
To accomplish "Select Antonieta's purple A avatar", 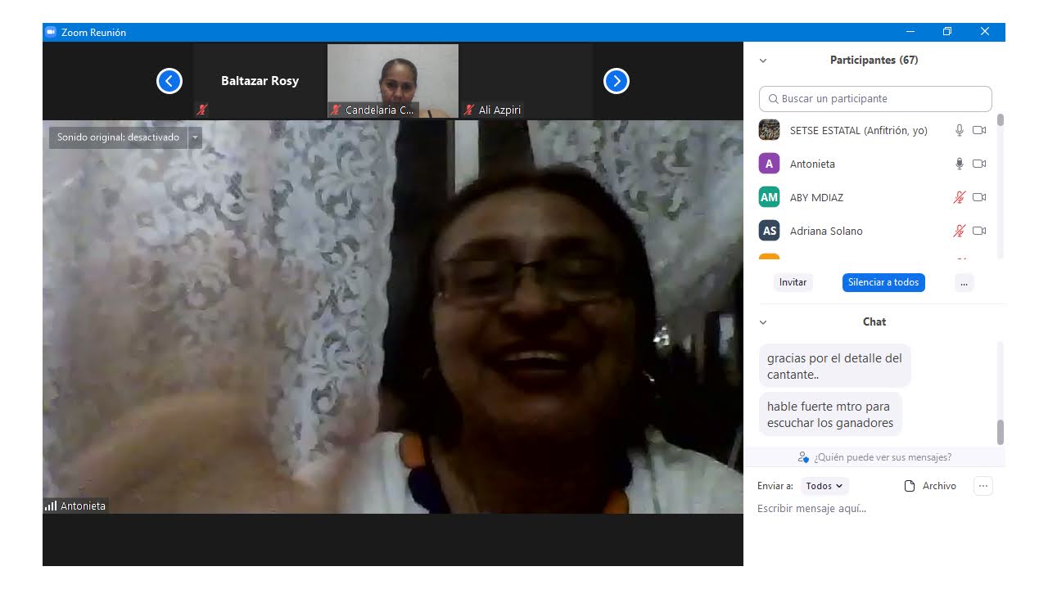I will pyautogui.click(x=769, y=164).
